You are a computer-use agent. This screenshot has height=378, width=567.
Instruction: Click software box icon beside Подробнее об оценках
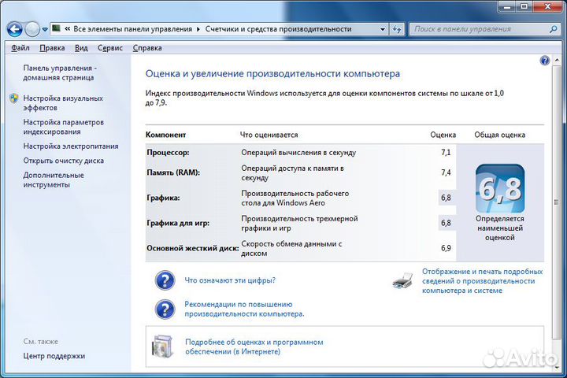pyautogui.click(x=162, y=346)
